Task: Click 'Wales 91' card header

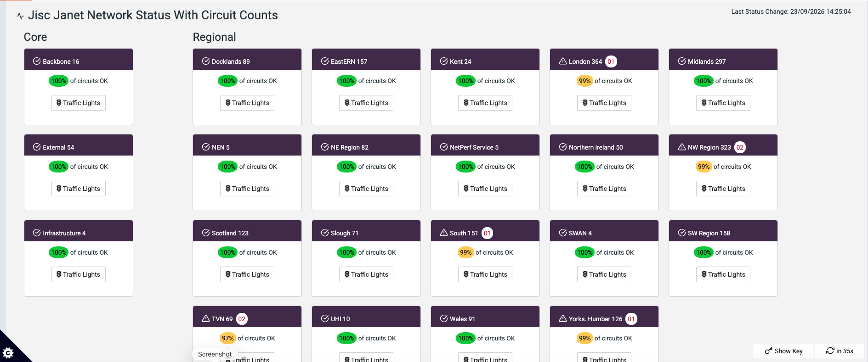Action: [485, 317]
